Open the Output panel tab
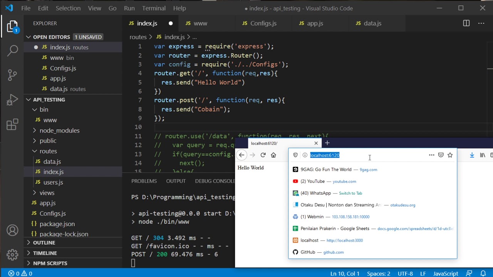Viewport: 493px width, 277px height. pyautogui.click(x=176, y=181)
